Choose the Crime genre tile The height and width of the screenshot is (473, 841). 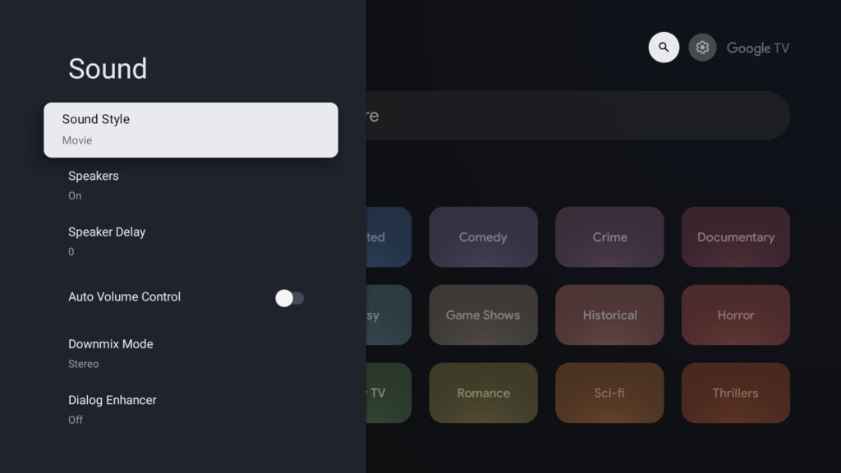[609, 237]
